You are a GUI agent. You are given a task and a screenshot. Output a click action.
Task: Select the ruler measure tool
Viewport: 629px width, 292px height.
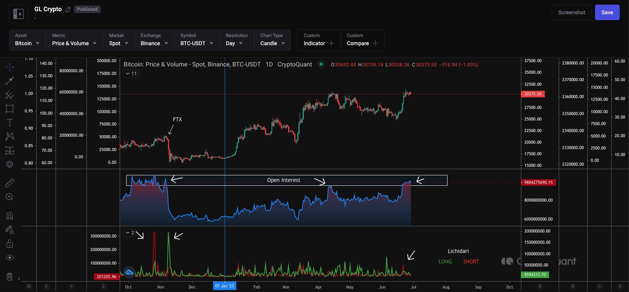point(10,183)
